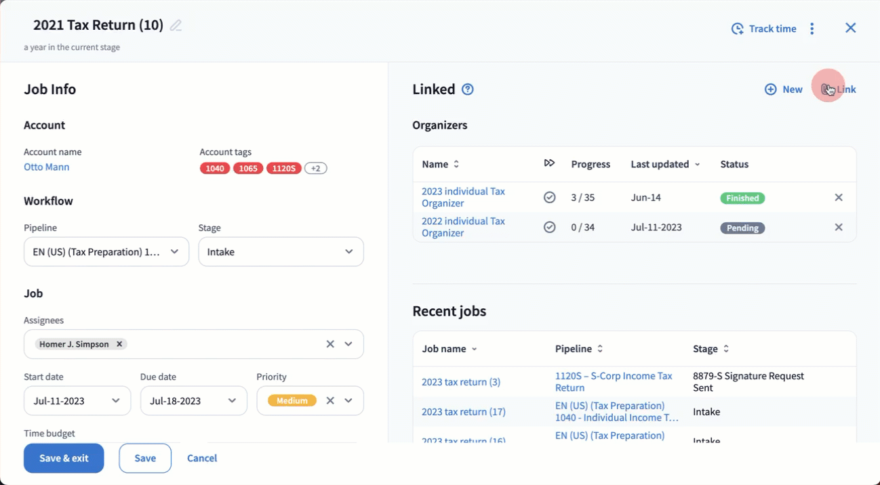
Task: Open the three-dot more options menu
Action: 812,28
